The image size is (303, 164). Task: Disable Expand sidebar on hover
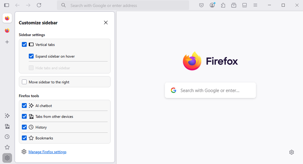pos(31,56)
